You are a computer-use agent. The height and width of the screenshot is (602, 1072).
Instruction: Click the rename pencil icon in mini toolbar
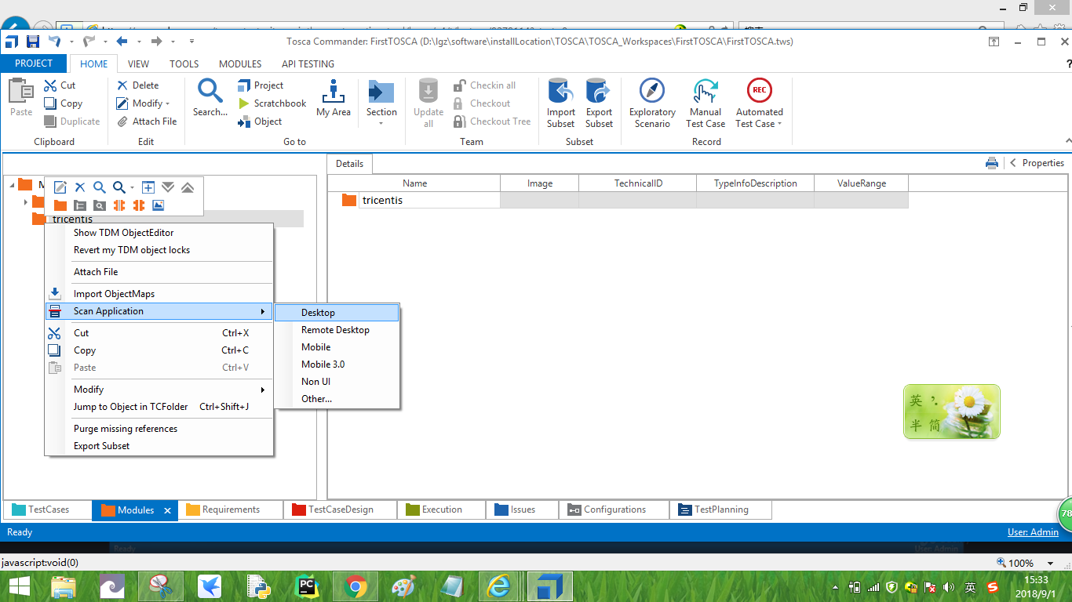[x=60, y=187]
